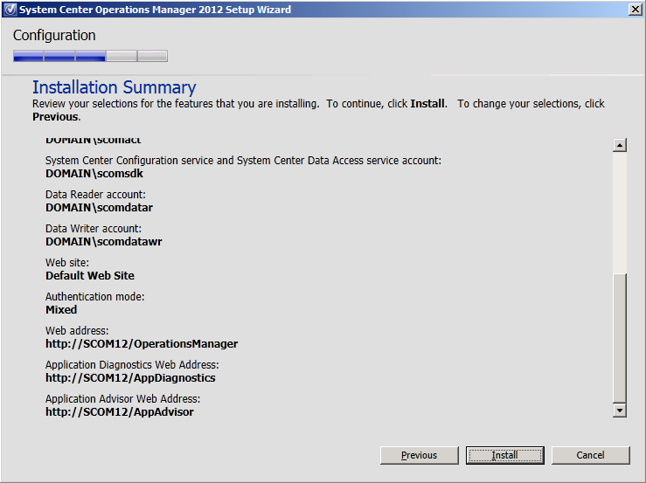Viewport: 646px width, 483px height.
Task: Click the Data Reader account label
Action: [95, 195]
